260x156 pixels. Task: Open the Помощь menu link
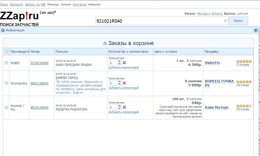coord(53,5)
